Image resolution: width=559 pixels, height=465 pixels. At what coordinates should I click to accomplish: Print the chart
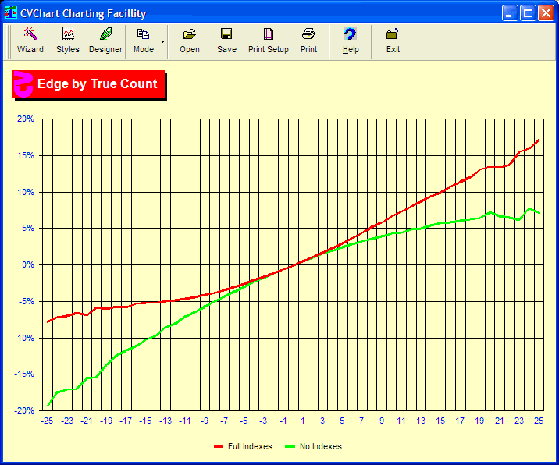[309, 41]
